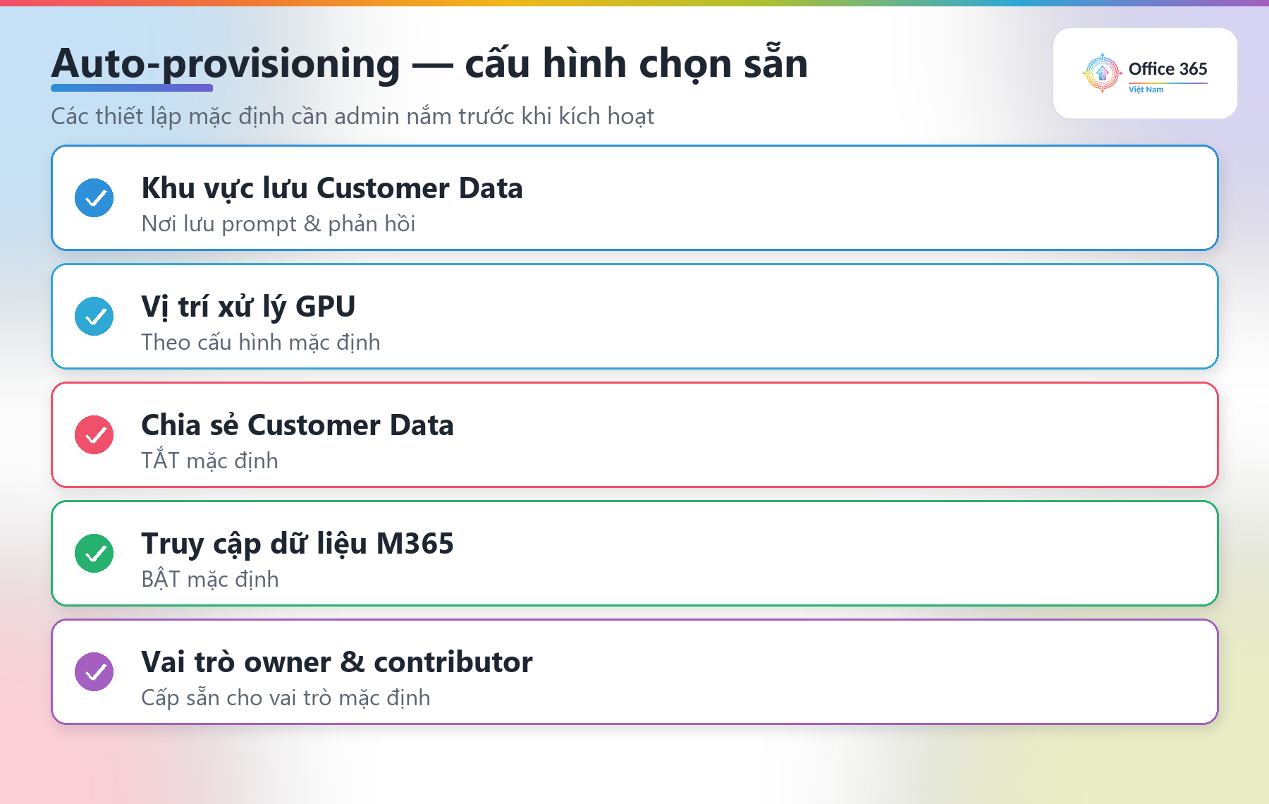The height and width of the screenshot is (804, 1269).
Task: Select the text 'Nơi lưu prompt & phản hồi'
Action: tap(278, 224)
